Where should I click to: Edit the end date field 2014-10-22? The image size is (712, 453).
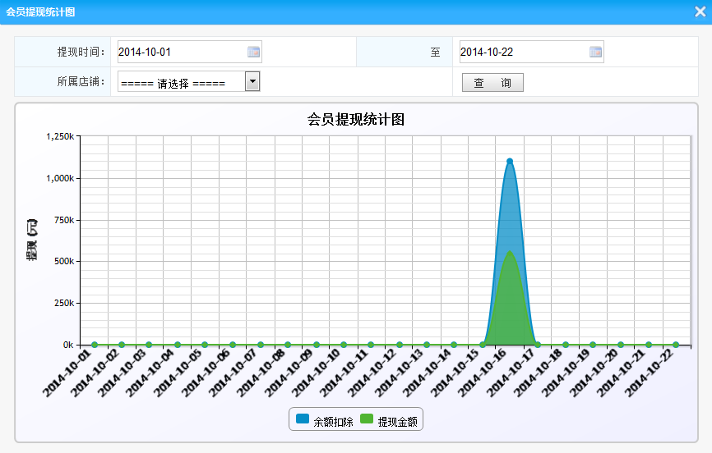coord(523,52)
